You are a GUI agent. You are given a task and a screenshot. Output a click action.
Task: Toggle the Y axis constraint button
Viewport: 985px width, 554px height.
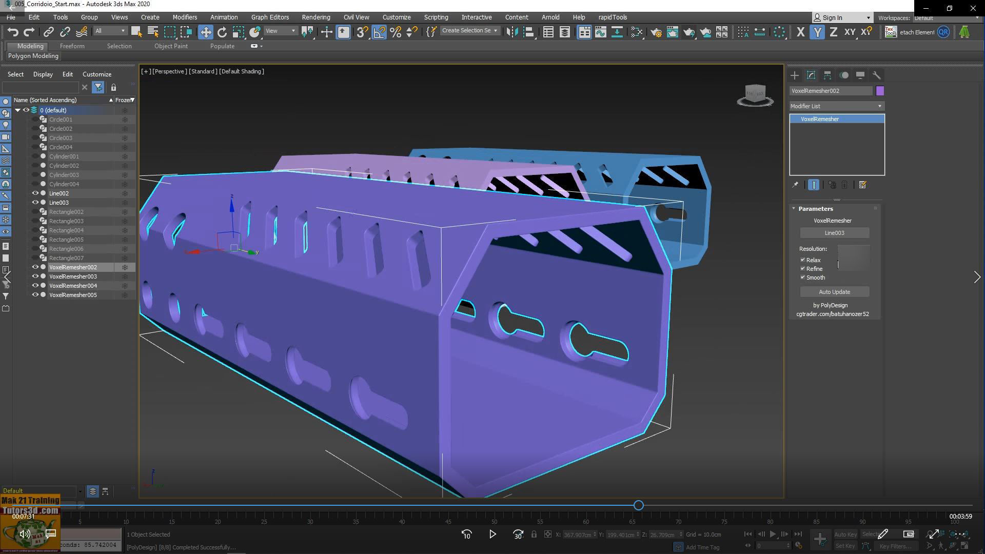pos(817,32)
